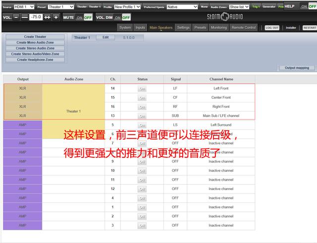Viewport: 317px width, 243px height.
Task: Click Edit button next to Theater 1
Action: (106, 38)
